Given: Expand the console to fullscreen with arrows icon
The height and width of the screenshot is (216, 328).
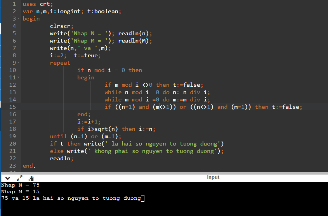Looking at the screenshot, I should point(19,178).
